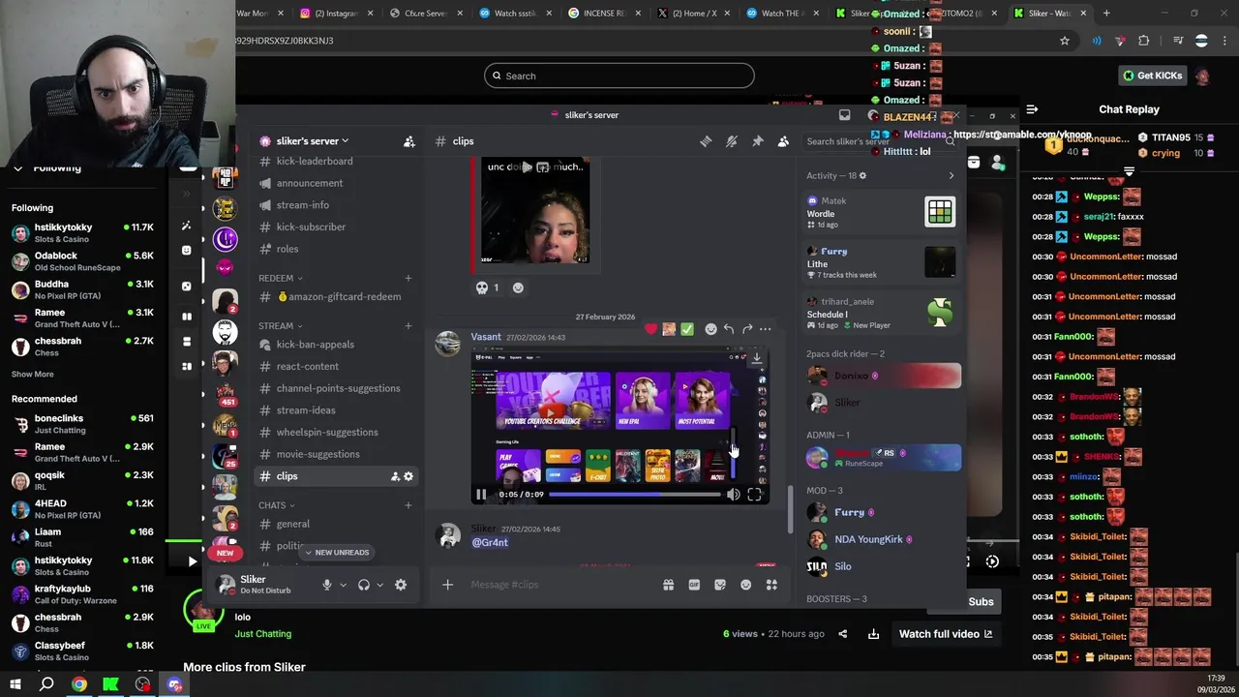Bookmark page with Chrome star icon
The image size is (1239, 697).
click(1065, 41)
